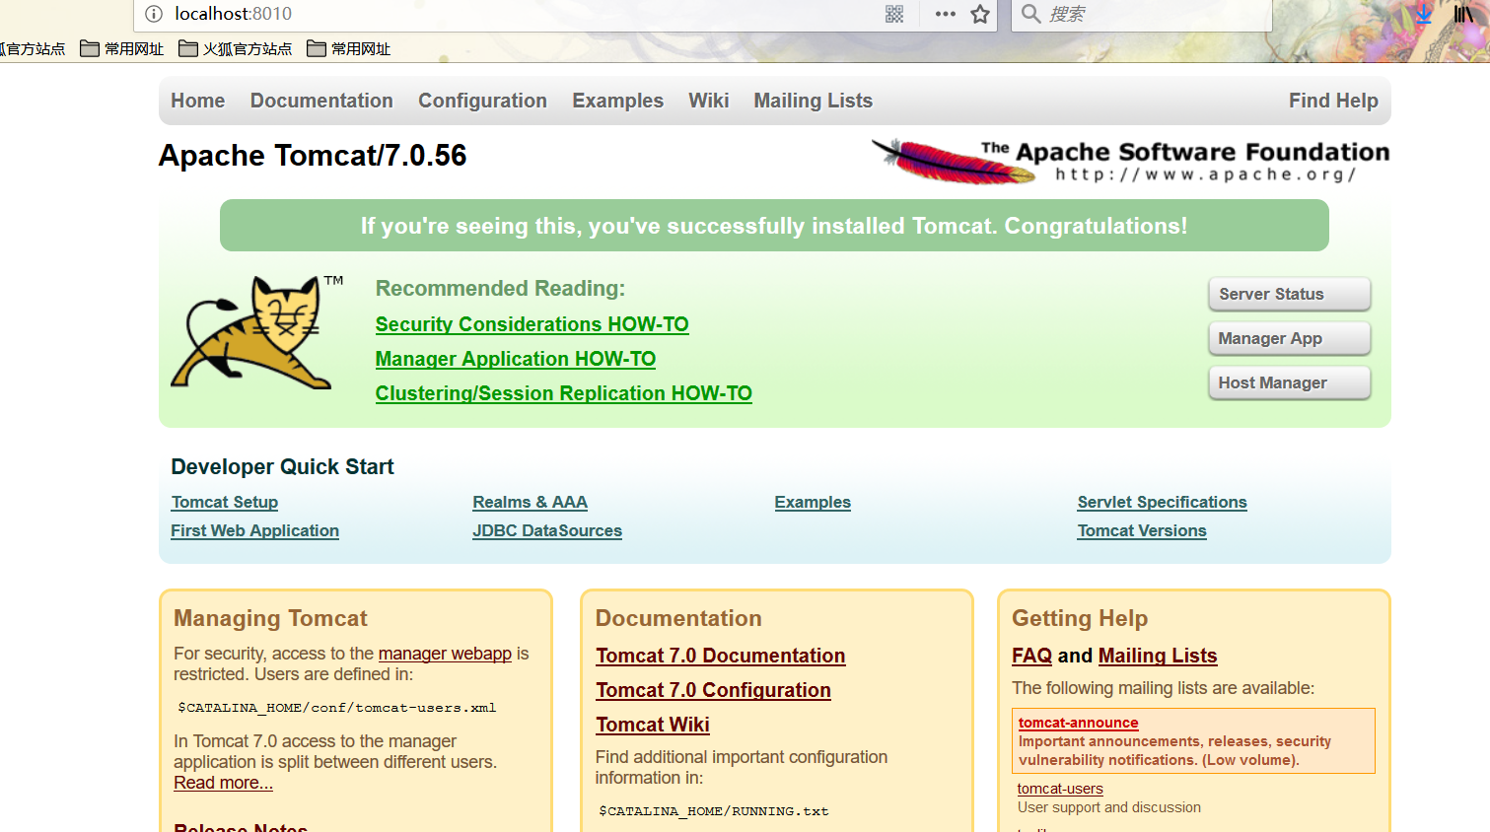The image size is (1490, 832).
Task: Bookmark this page with the star icon
Action: coord(980,14)
